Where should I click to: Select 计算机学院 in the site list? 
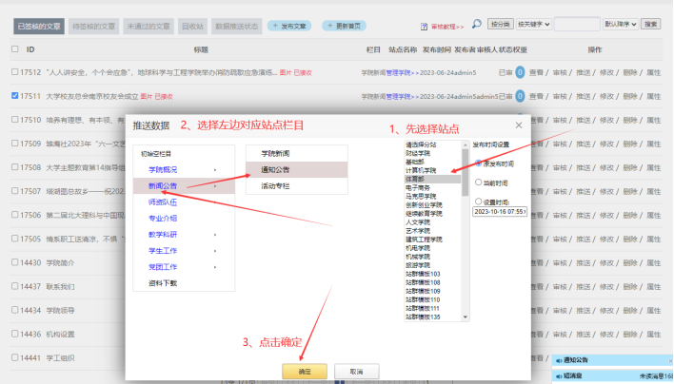coord(420,170)
